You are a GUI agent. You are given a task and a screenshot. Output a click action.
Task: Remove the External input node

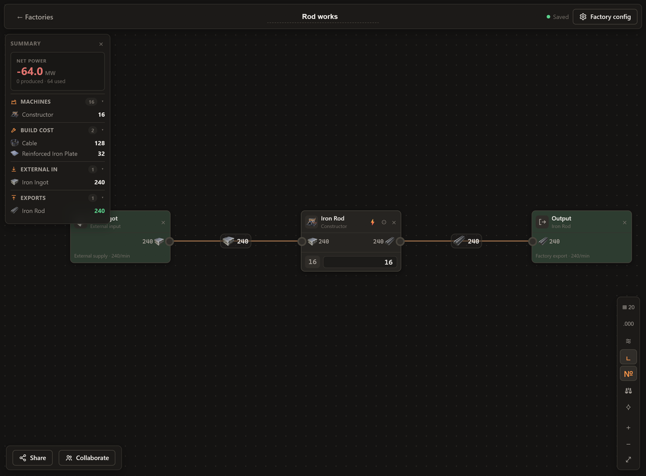pos(163,223)
